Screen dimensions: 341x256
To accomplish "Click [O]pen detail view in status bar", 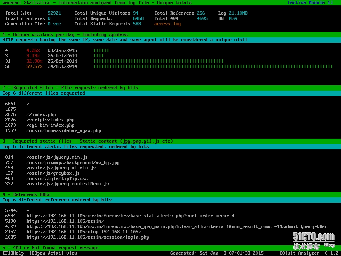I will 53,253.
